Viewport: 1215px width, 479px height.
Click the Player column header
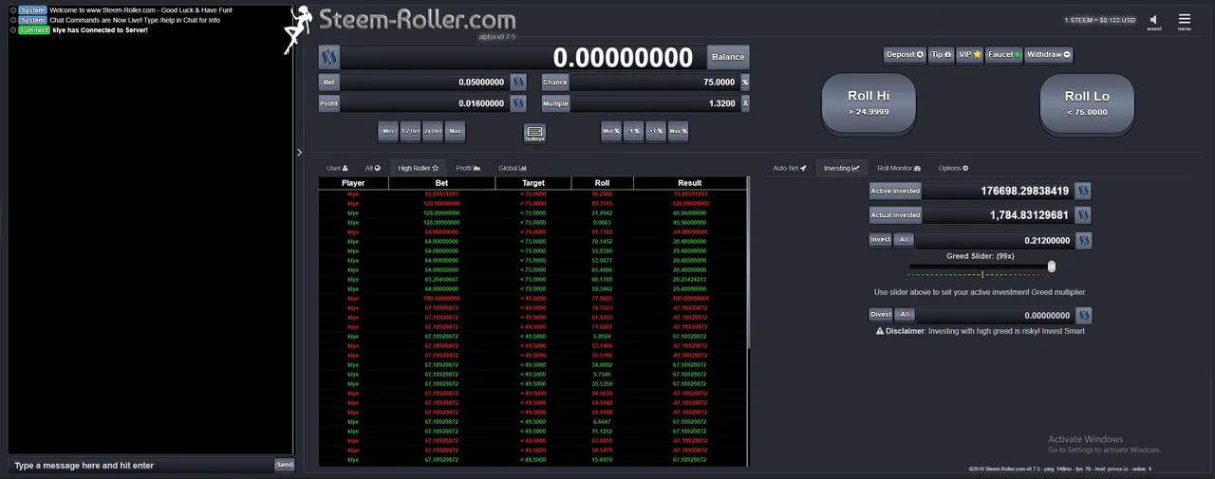pos(353,183)
